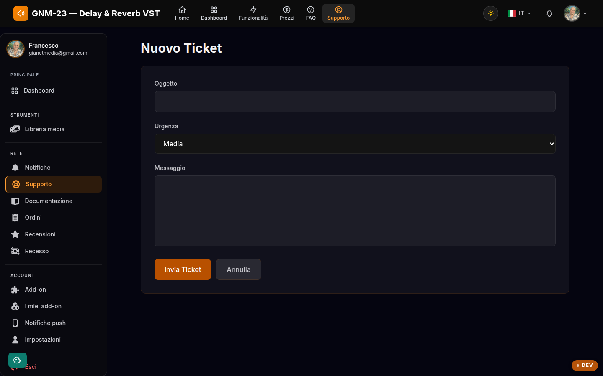The height and width of the screenshot is (376, 603).
Task: Open FAQ in the top navigation
Action: [x=311, y=13]
